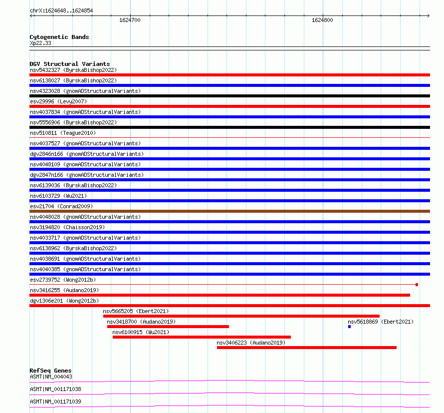Click the left arrow on the ruler
Image resolution: width=444 pixels, height=413 pixels.
tap(31, 16)
